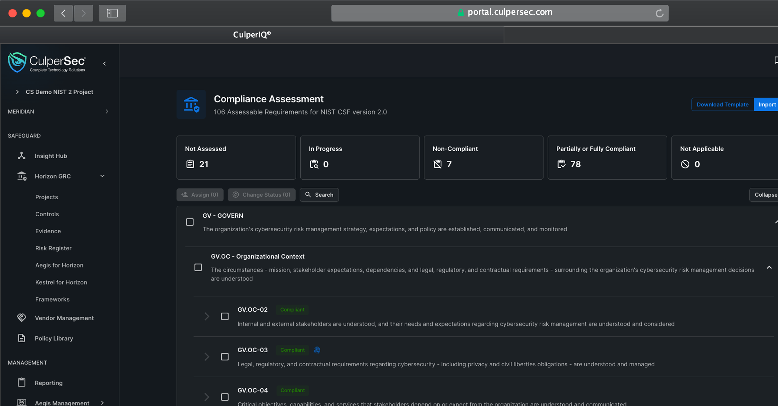Open Frameworks in the sidebar
The image size is (778, 406).
[x=52, y=299]
